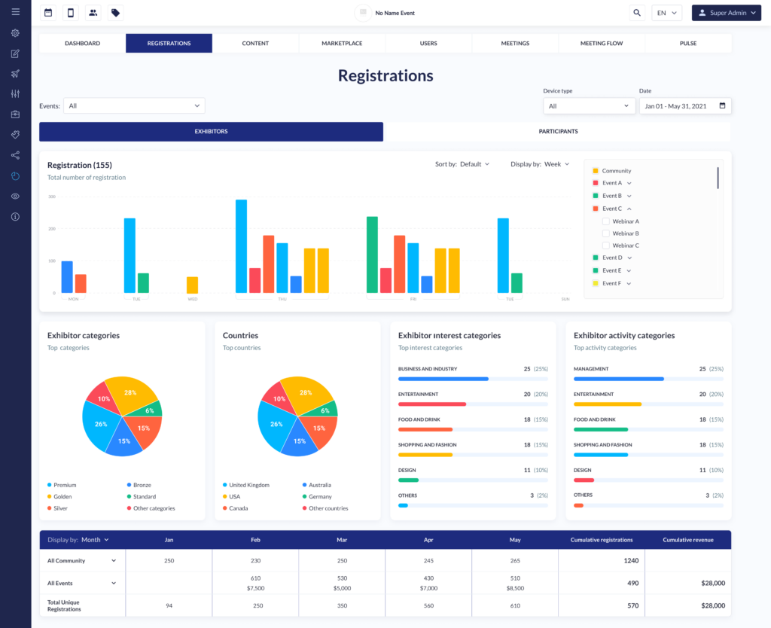Image resolution: width=771 pixels, height=628 pixels.
Task: Switch to the Content tab
Action: (x=256, y=43)
